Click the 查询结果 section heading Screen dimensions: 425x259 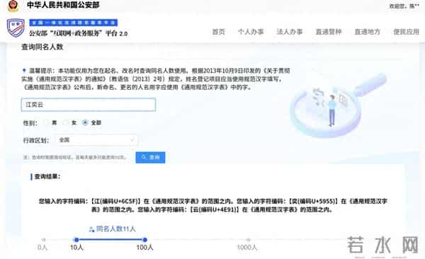(x=47, y=177)
